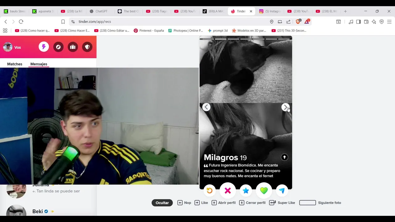Open the Work Mode briefcase icon
395x222 pixels.
73,47
